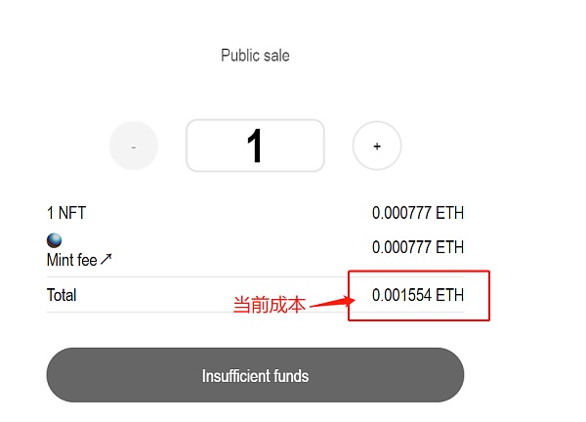The image size is (586, 422).
Task: Select the Public sale heading
Action: [255, 56]
